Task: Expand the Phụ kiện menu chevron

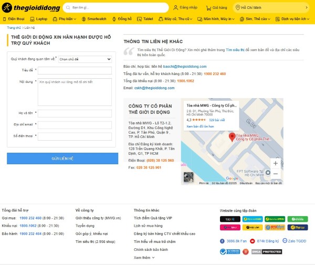Action: click(75, 19)
